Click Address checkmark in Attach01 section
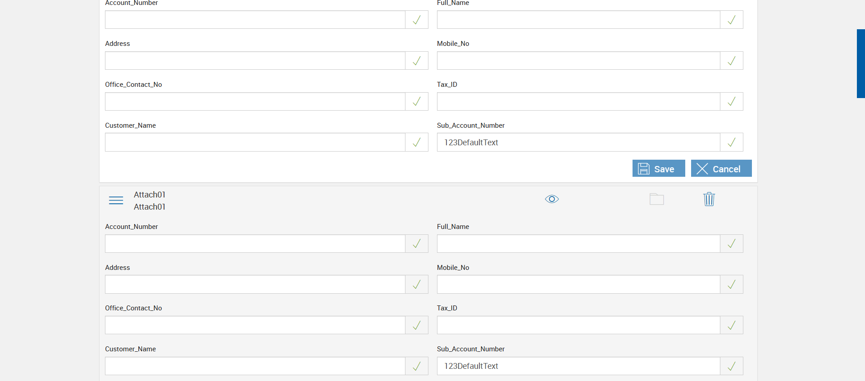 (416, 284)
